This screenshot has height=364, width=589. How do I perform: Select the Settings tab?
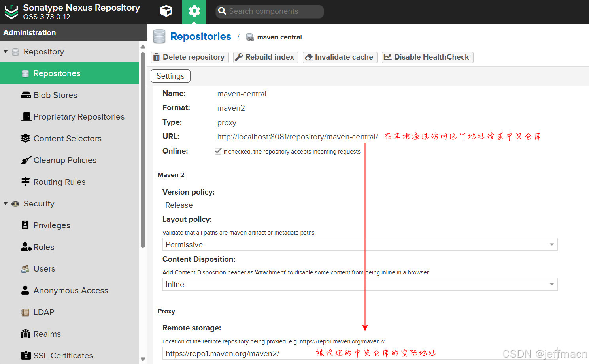coord(170,76)
